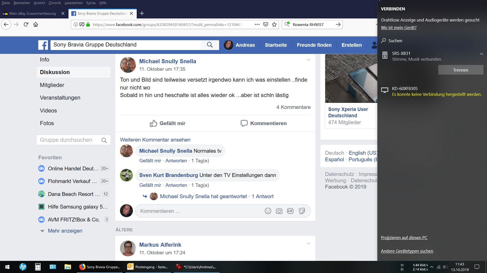Switch to the Mein eBay Zusammenfassung tab
The width and height of the screenshot is (487, 273).
[x=32, y=13]
